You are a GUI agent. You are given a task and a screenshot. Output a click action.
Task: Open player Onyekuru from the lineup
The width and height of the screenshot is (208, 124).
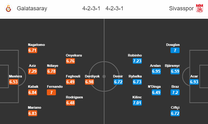tap(74, 55)
